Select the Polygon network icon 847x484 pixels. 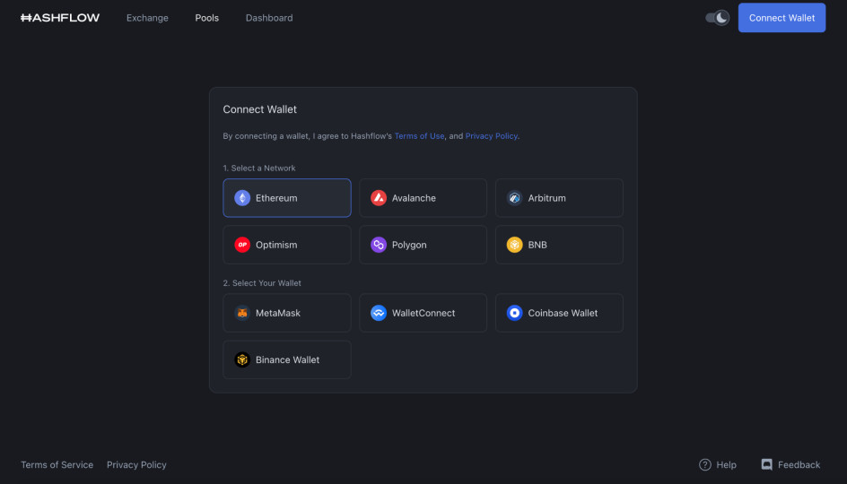tap(378, 245)
